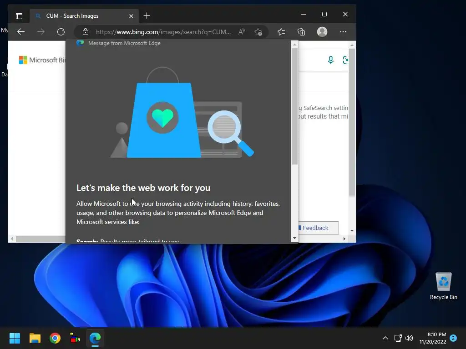The width and height of the screenshot is (466, 349).
Task: Open the Windows Start menu
Action: point(15,338)
